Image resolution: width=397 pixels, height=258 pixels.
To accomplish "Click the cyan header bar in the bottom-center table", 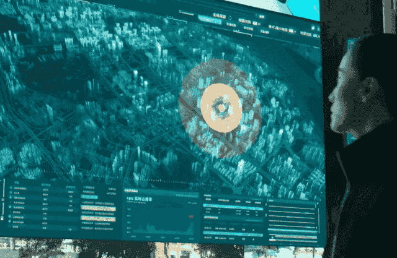I will tap(233, 207).
